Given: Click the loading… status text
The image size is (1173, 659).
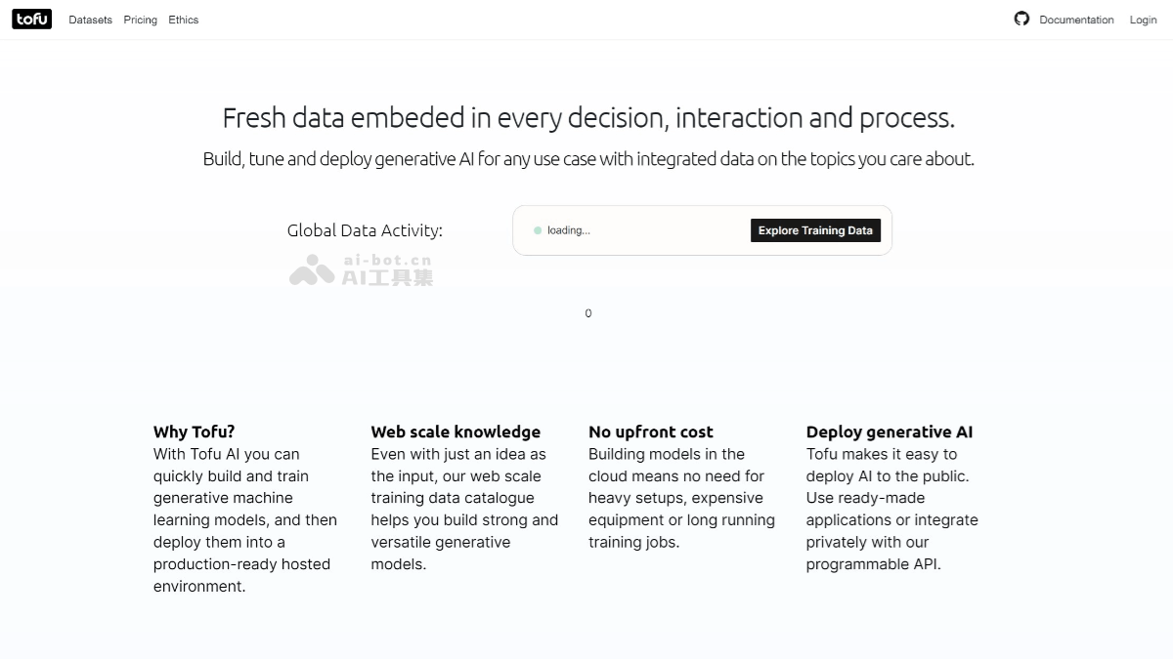Looking at the screenshot, I should [x=568, y=230].
